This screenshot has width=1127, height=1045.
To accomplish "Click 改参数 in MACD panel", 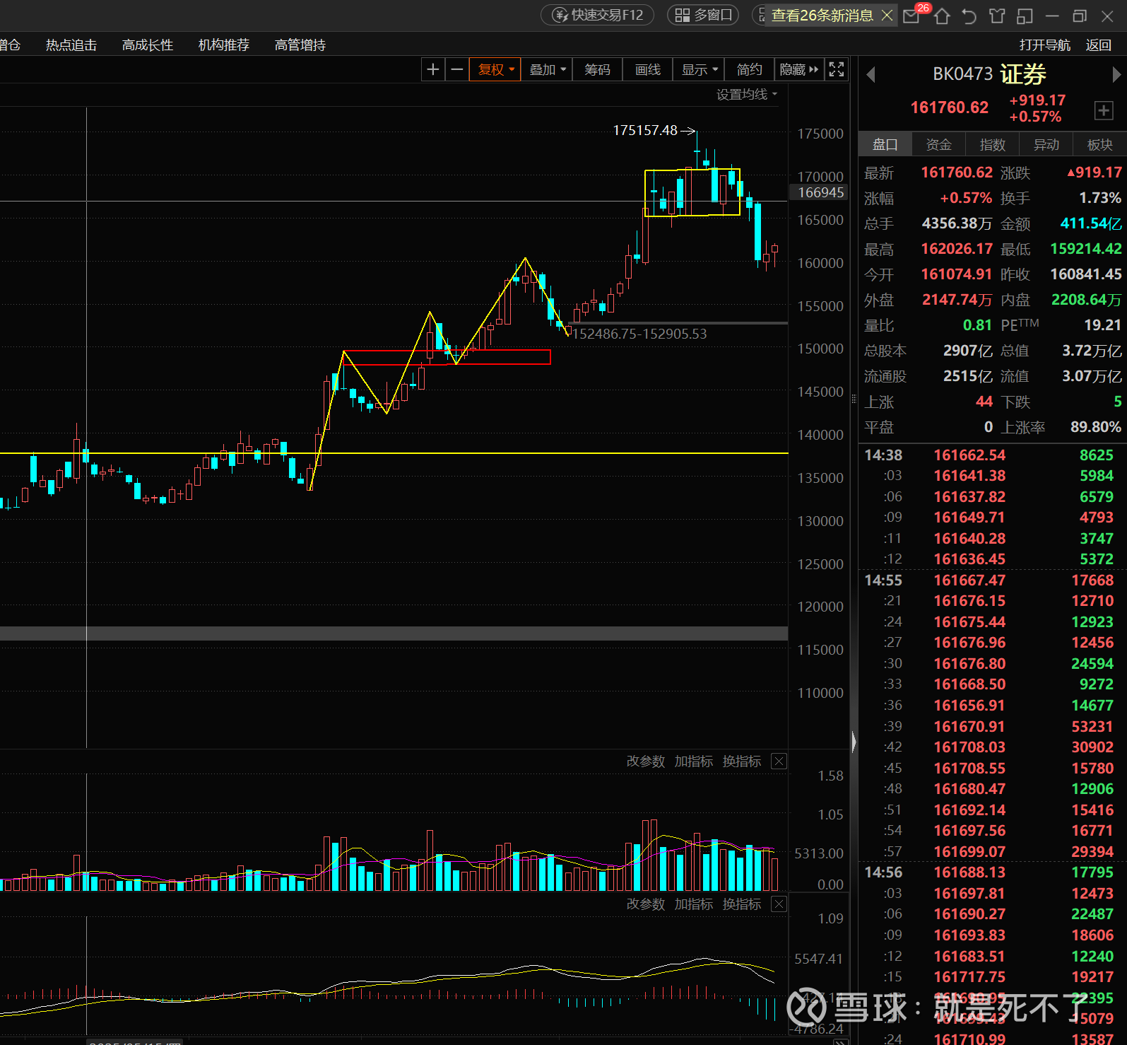I will [x=646, y=904].
